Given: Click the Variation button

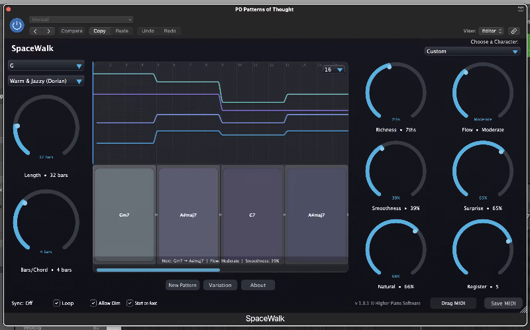Looking at the screenshot, I should 220,285.
